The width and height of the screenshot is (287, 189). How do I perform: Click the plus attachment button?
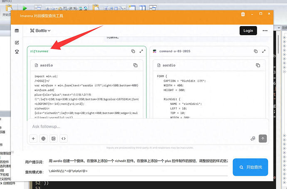coord(33,139)
